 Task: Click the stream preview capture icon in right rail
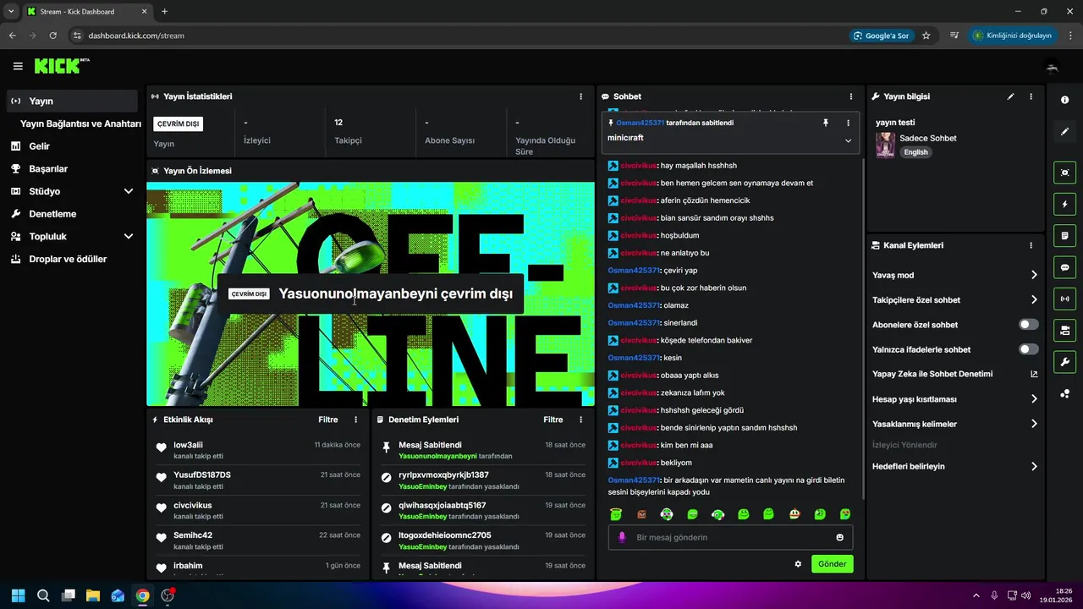point(1064,173)
